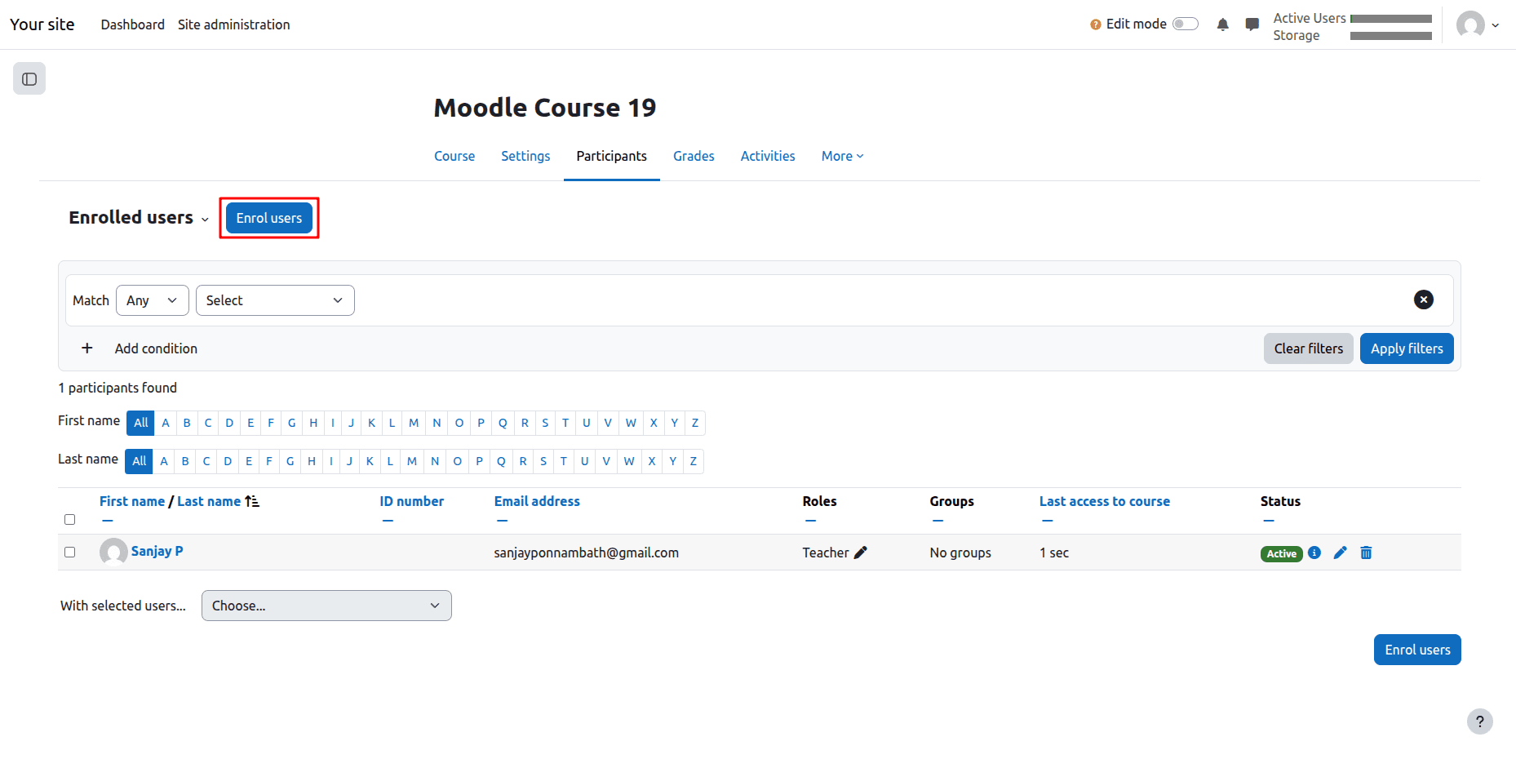The width and height of the screenshot is (1516, 759).
Task: Sort by ID number column
Action: [411, 501]
